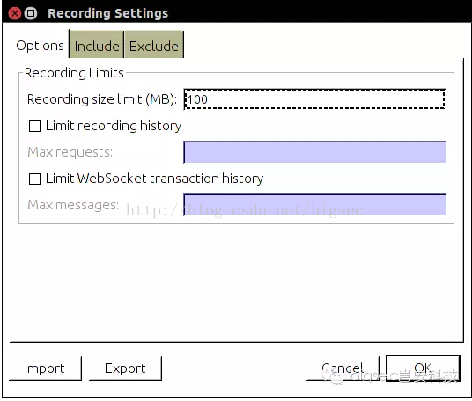Enable the Limit recording history checkbox
The image size is (472, 401).
(x=34, y=126)
